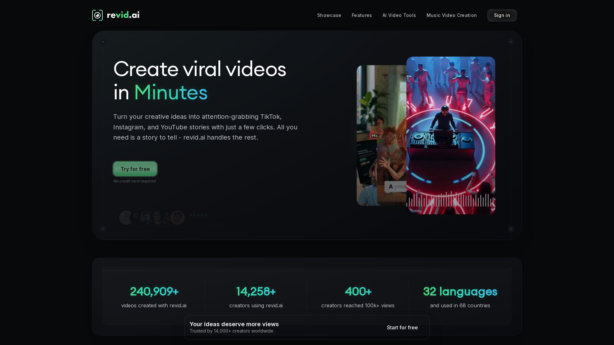Click 'and used in 68 countries' label
The image size is (614, 345).
pos(460,305)
